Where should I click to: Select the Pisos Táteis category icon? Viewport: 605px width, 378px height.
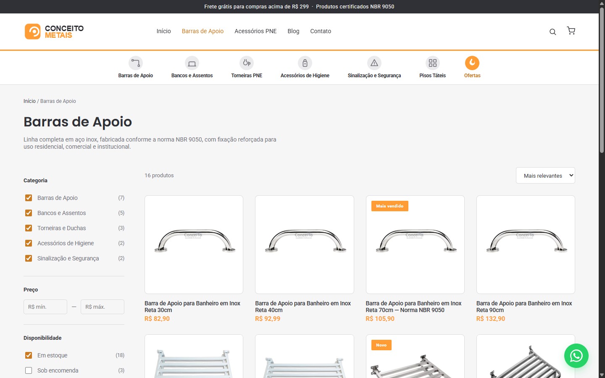tap(433, 63)
